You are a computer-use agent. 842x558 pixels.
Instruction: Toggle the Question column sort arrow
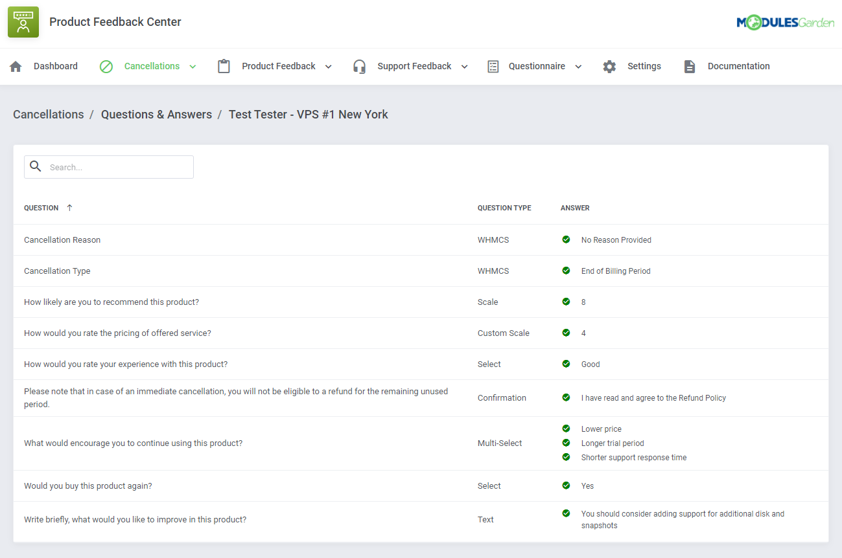point(69,207)
